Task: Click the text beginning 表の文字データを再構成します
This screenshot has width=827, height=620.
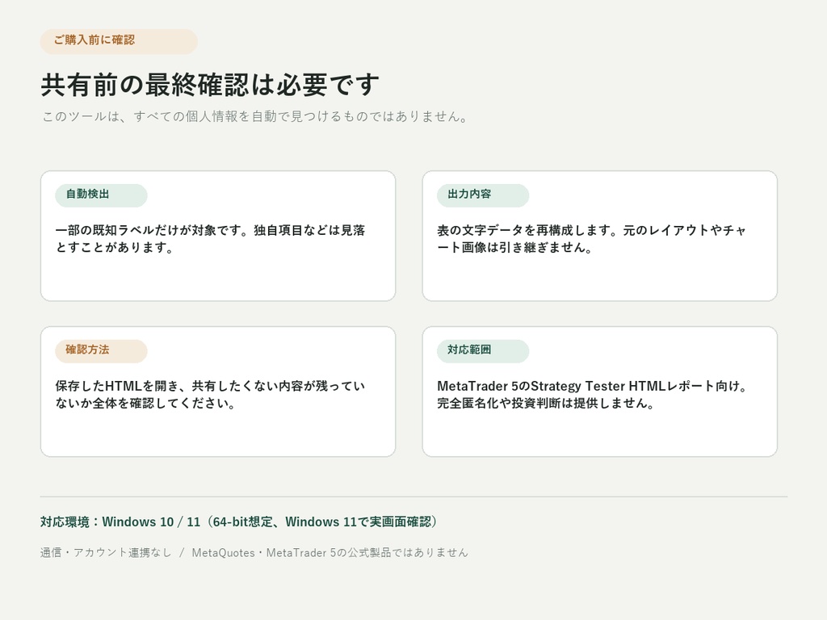Action: [x=592, y=239]
